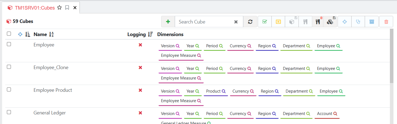Click Employee dimension tag in Employee_Clone row
This screenshot has width=397, height=124.
(x=328, y=69)
